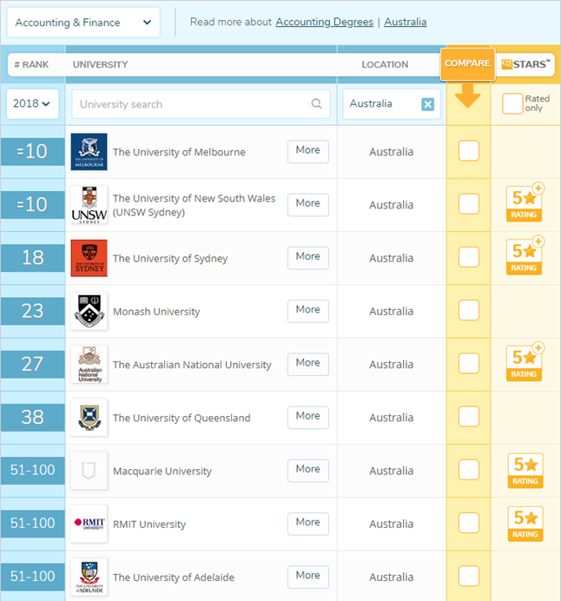Click the Australian National University logo
The height and width of the screenshot is (601, 561).
point(89,365)
